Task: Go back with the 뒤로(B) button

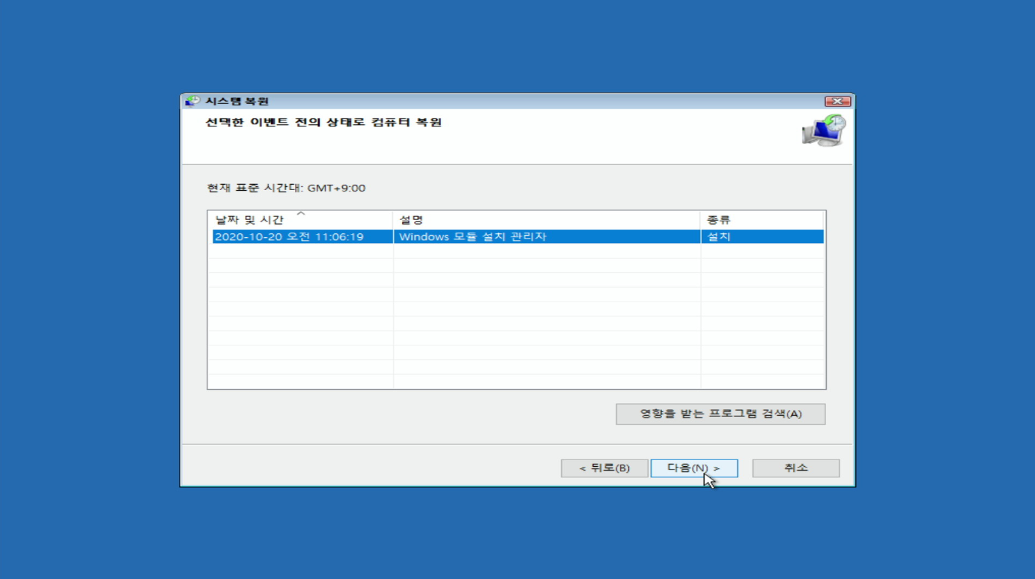Action: point(604,468)
